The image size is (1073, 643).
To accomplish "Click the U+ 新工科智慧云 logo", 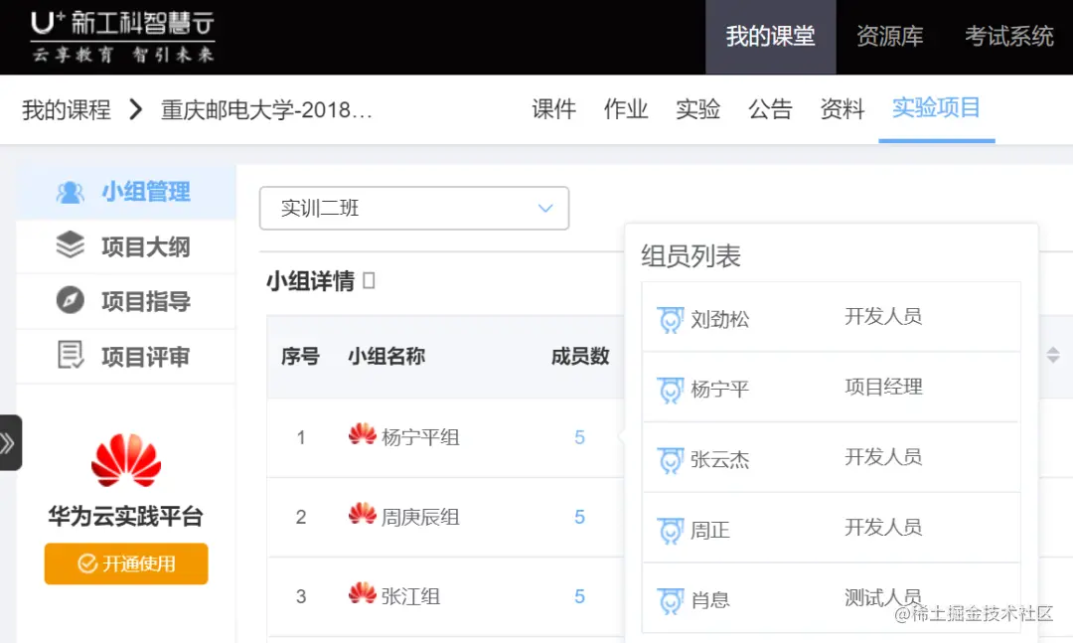I will [x=122, y=37].
